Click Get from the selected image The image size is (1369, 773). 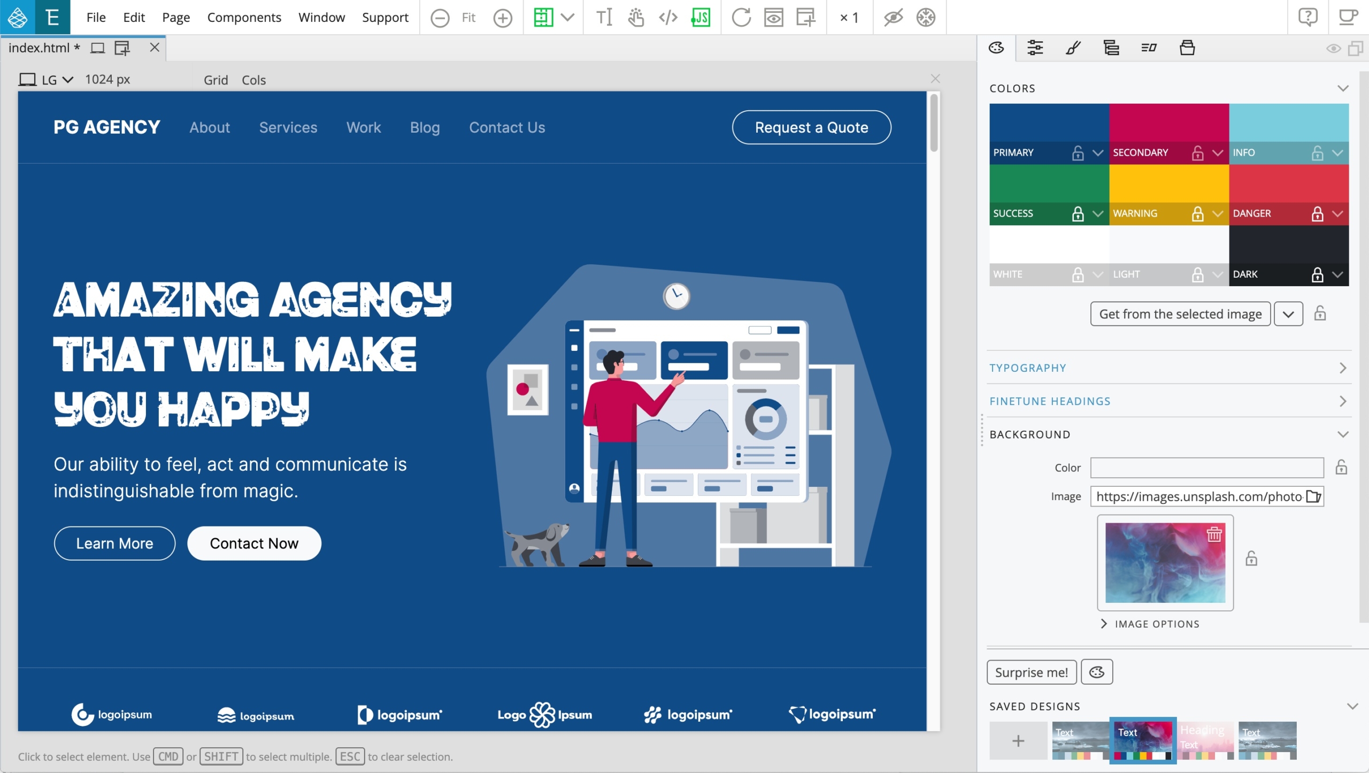point(1180,314)
